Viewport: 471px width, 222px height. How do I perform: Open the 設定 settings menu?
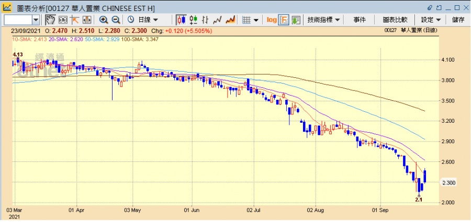click(431, 20)
